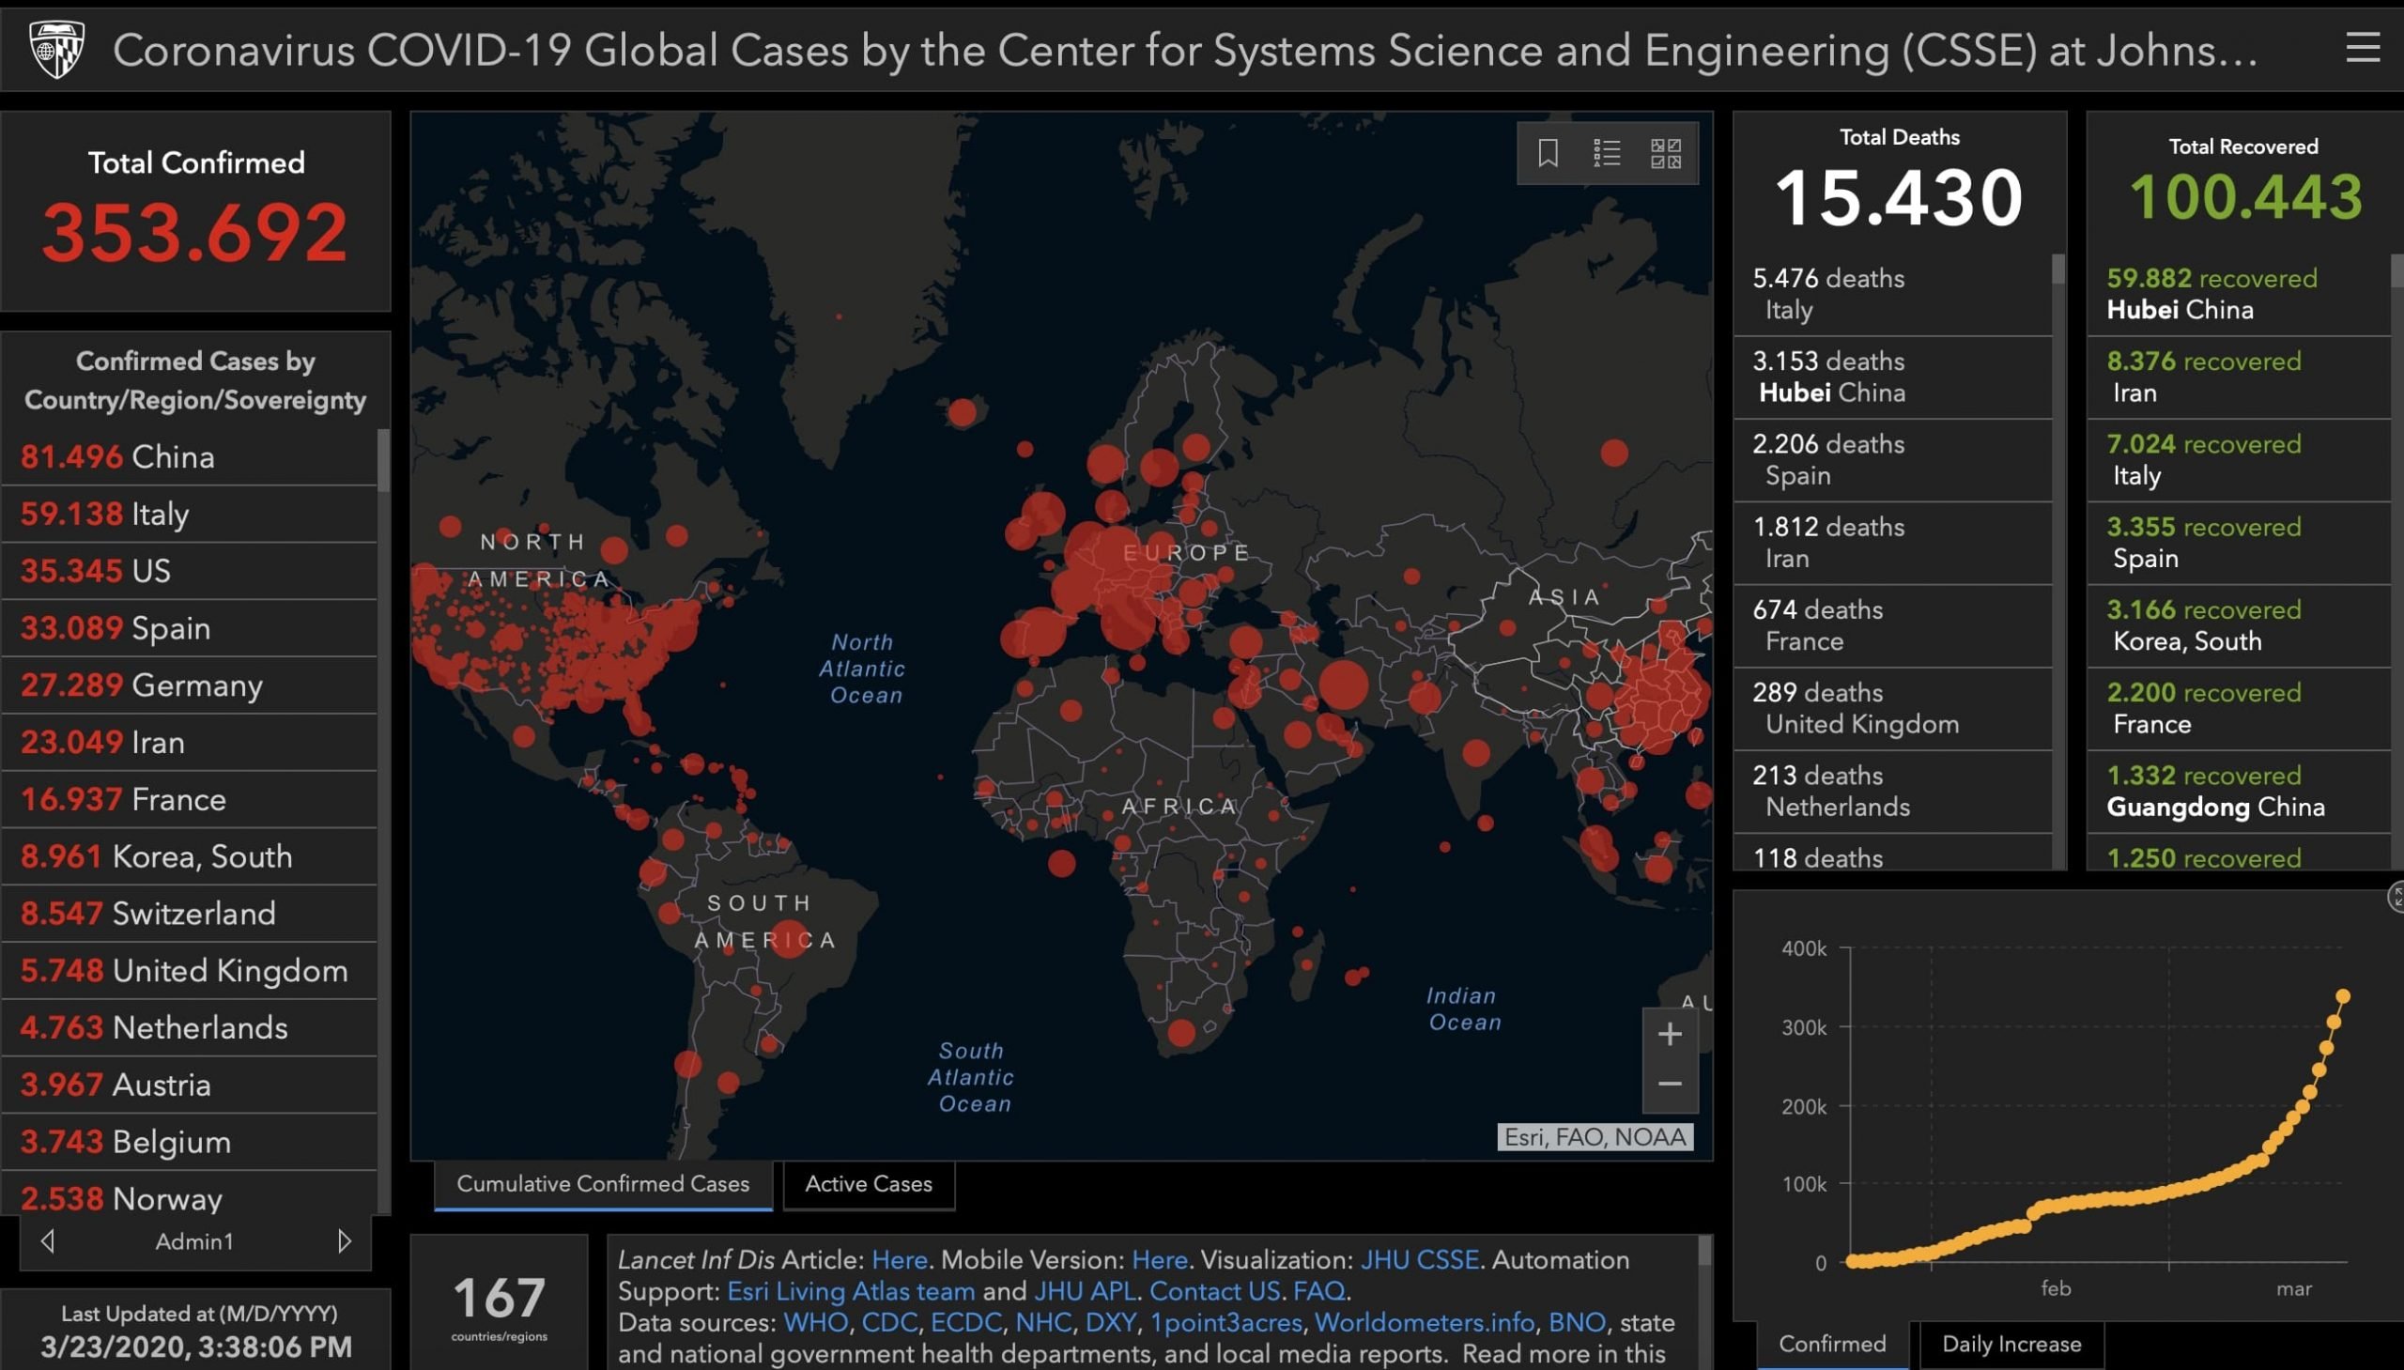Click the Johns Hopkins shield logo
The width and height of the screenshot is (2404, 1370).
57,49
